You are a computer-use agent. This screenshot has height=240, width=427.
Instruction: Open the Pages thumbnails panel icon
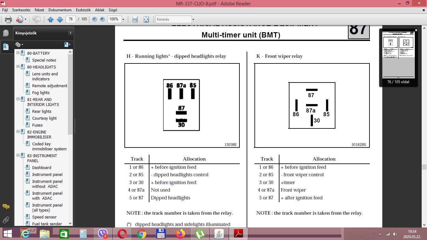(6, 33)
